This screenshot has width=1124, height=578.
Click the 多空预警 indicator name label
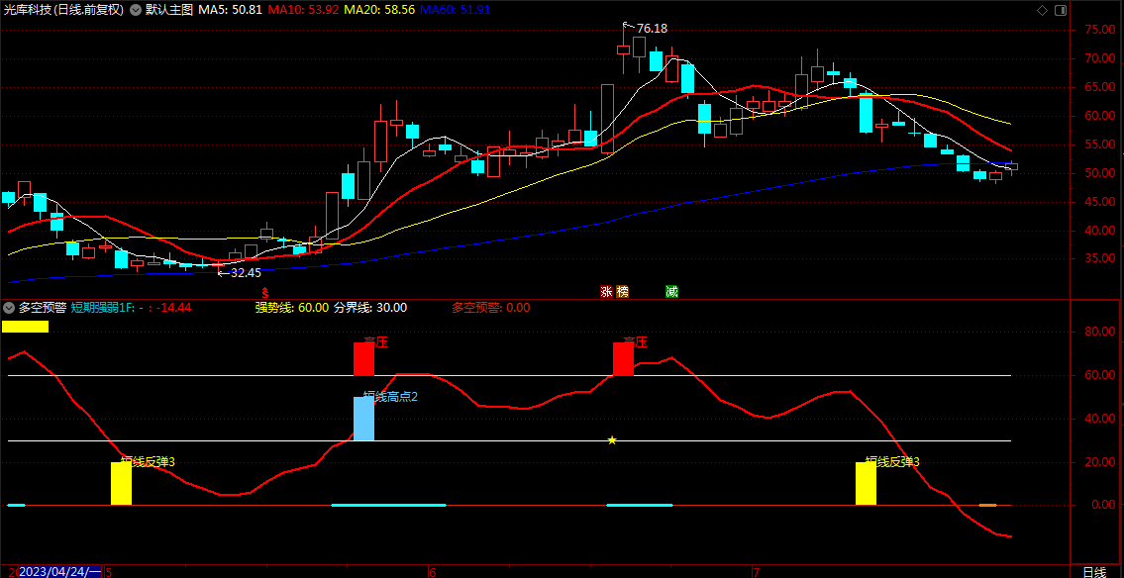43,307
